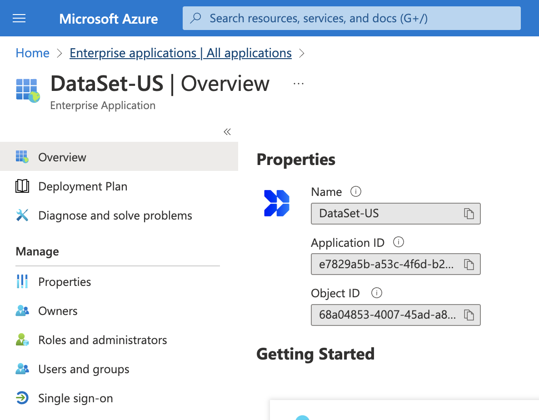539x420 pixels.
Task: Show info tooltip for Object ID
Action: point(376,293)
